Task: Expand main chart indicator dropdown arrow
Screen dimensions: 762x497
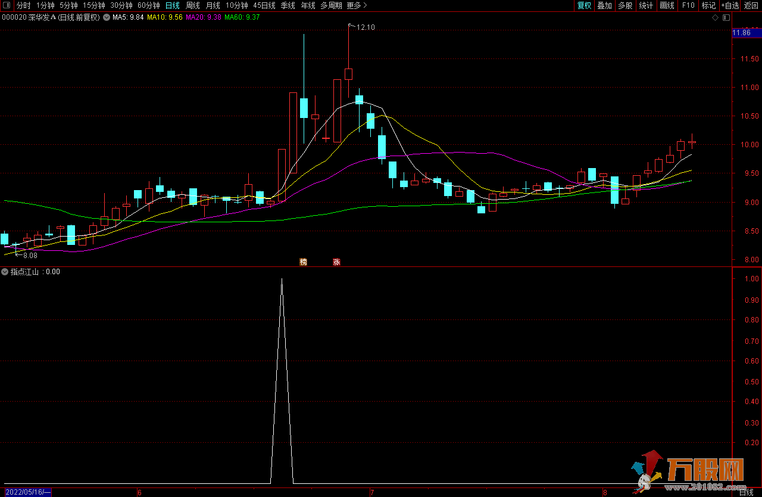Action: tap(107, 17)
